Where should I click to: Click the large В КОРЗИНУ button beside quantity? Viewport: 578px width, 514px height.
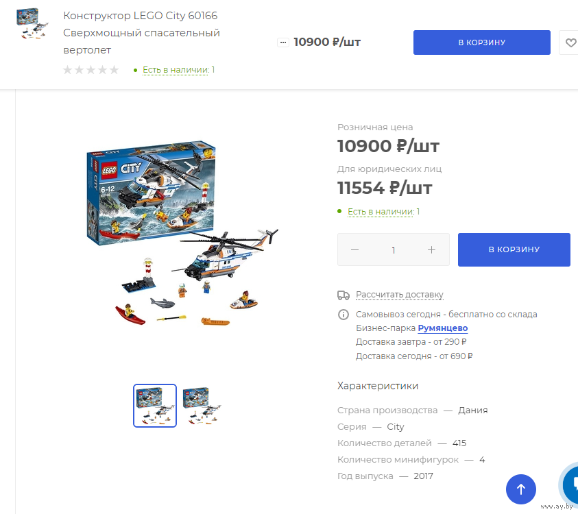(514, 249)
